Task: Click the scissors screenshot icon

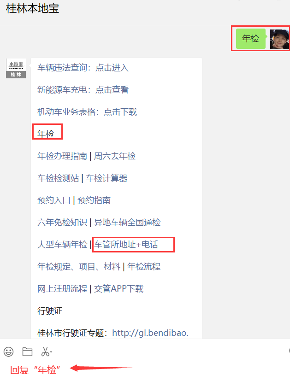Action: (x=45, y=352)
